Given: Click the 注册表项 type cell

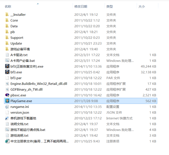Looking at the screenshot, I should coord(113,141).
